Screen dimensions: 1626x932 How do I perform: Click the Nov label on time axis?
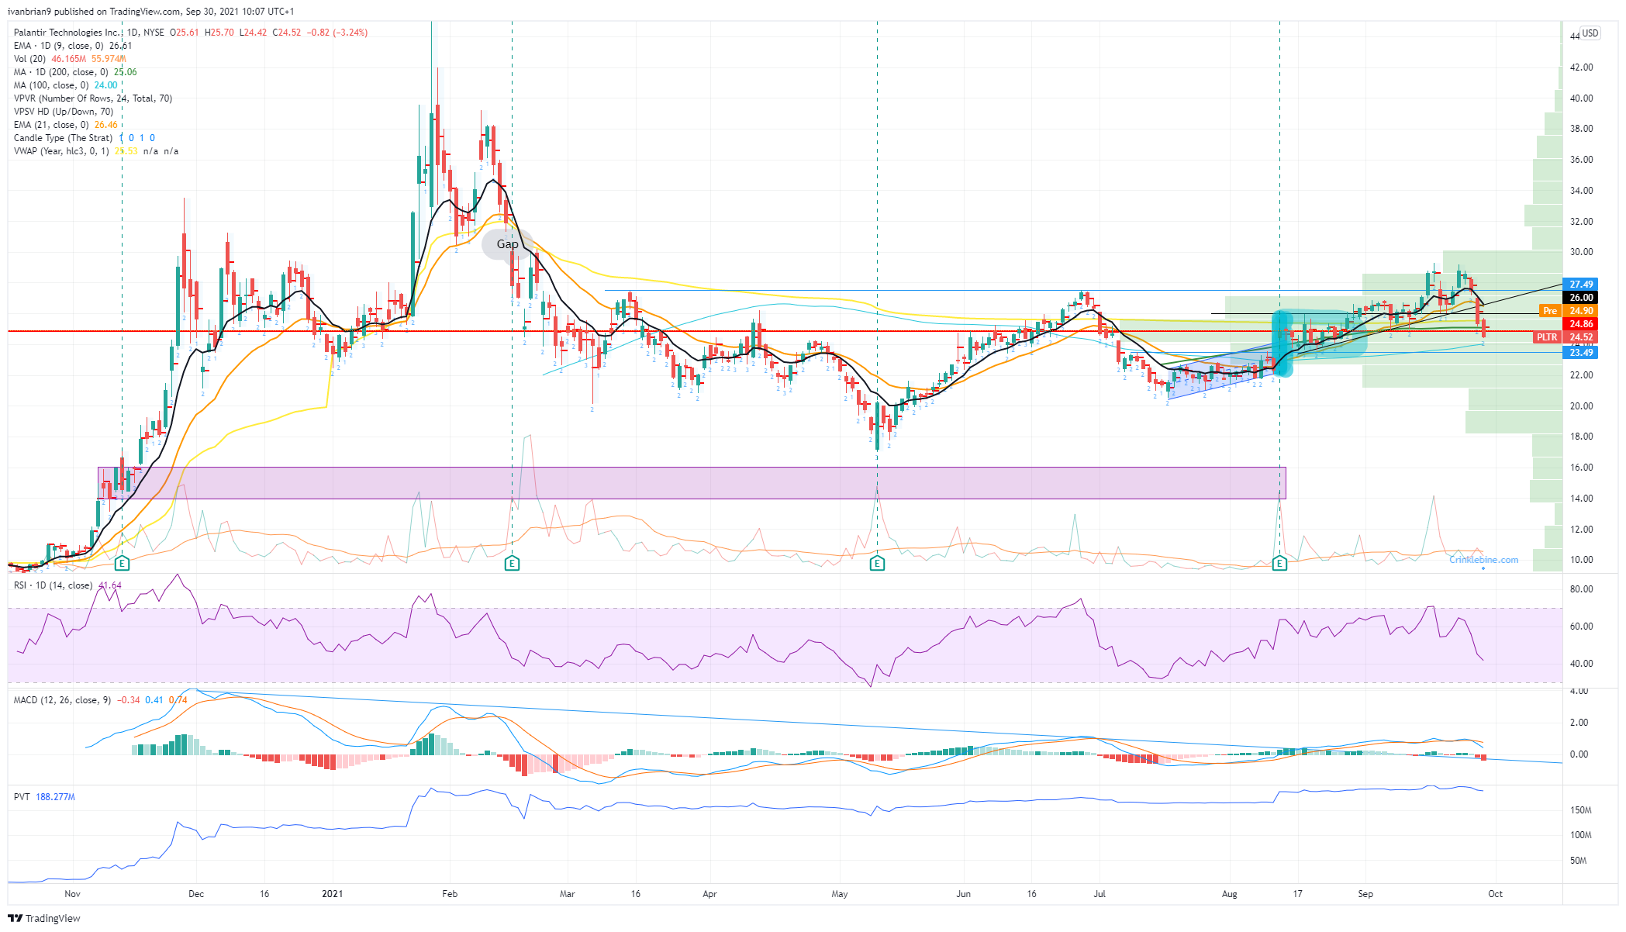pos(72,894)
